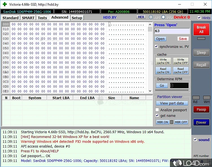Select the API radio button
This screenshot has width=212, height=167.
click(151, 17)
